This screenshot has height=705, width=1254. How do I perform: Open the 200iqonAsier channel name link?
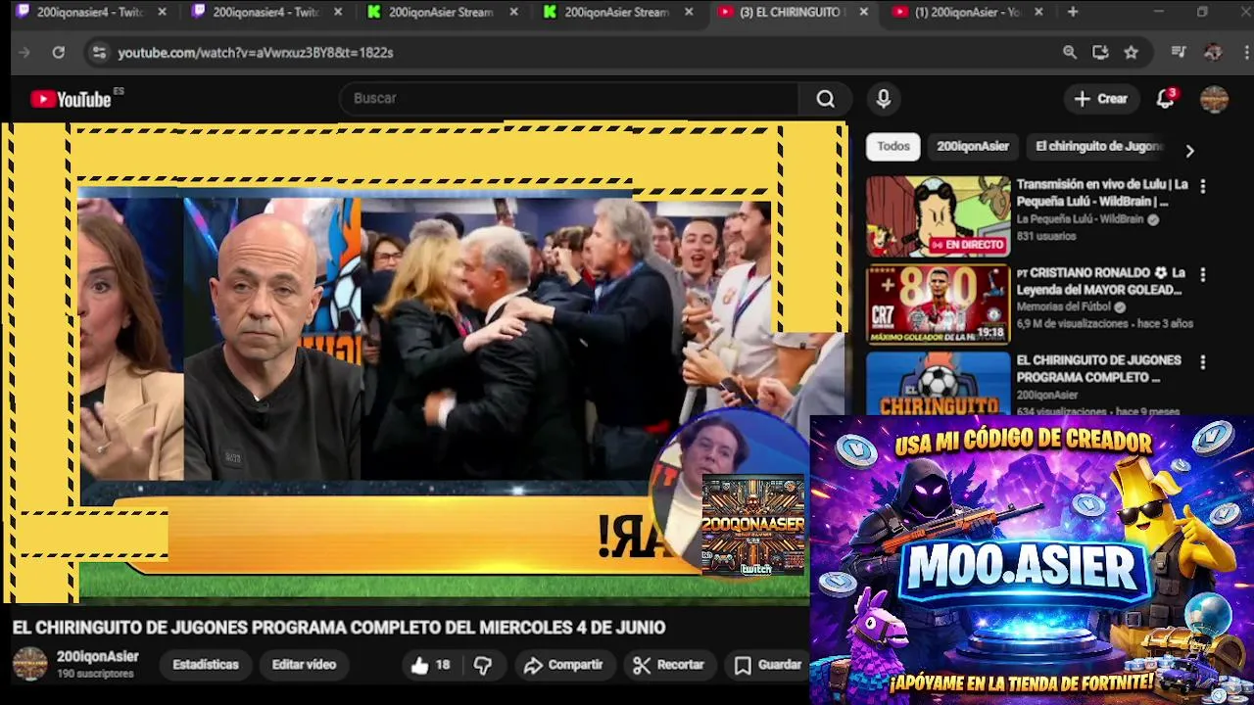point(97,657)
